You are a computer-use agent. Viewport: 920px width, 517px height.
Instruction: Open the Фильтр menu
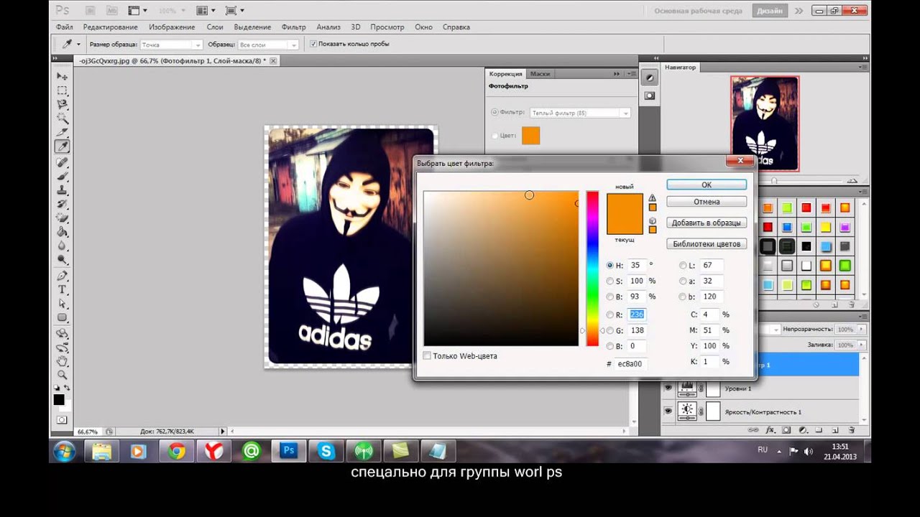coord(293,27)
